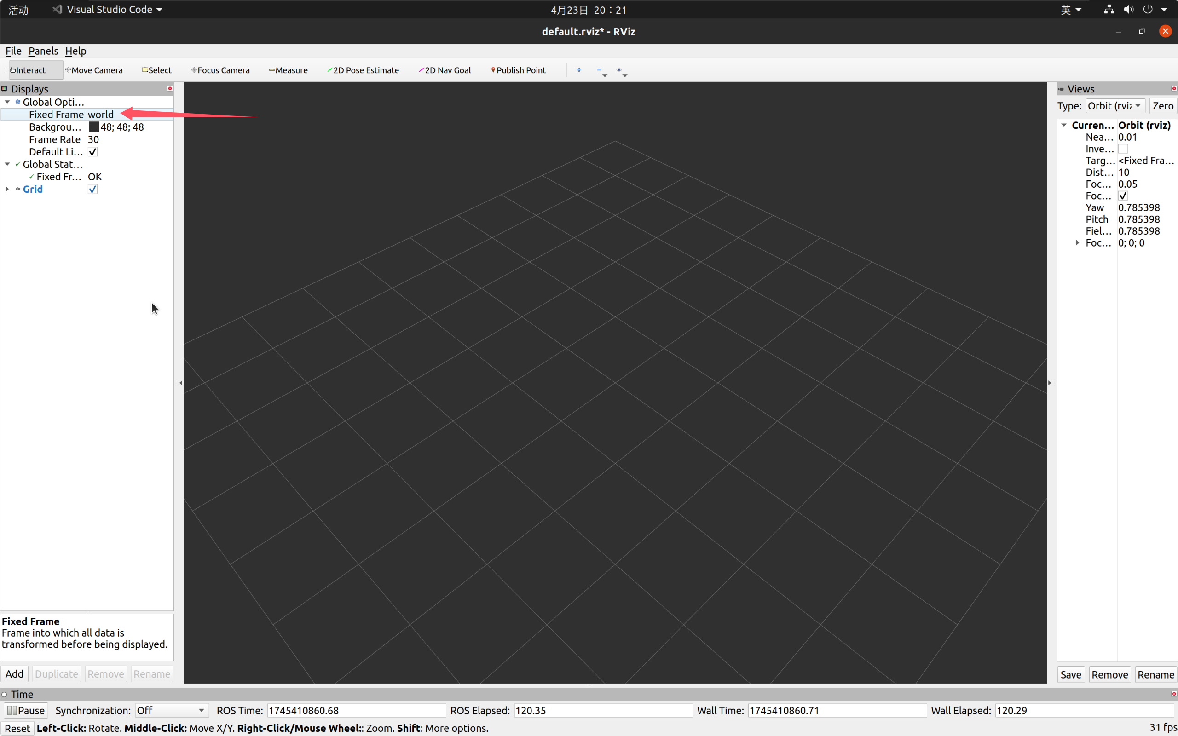Click the network status icon

(x=1109, y=9)
